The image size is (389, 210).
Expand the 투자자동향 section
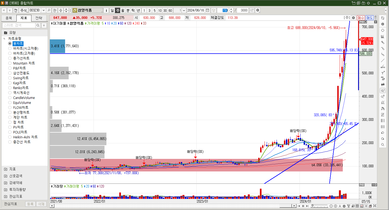(5, 189)
